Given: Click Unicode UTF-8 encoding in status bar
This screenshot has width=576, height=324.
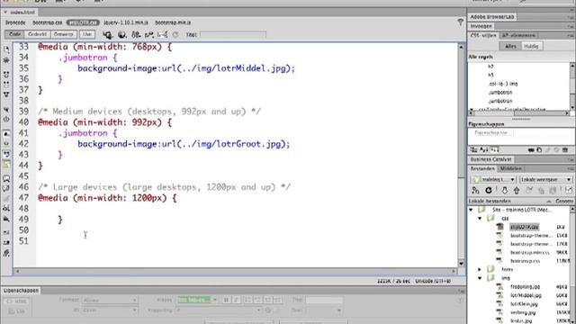Looking at the screenshot, I should coord(433,281).
